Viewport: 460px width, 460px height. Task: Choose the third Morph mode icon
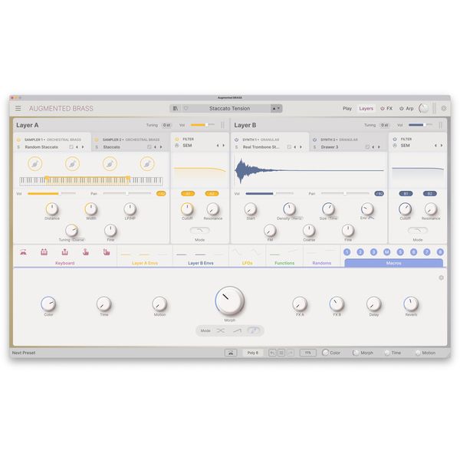(254, 330)
